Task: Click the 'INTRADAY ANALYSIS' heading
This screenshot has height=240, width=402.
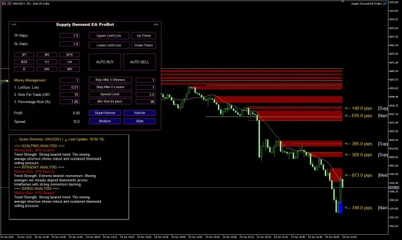Action: 39,167
